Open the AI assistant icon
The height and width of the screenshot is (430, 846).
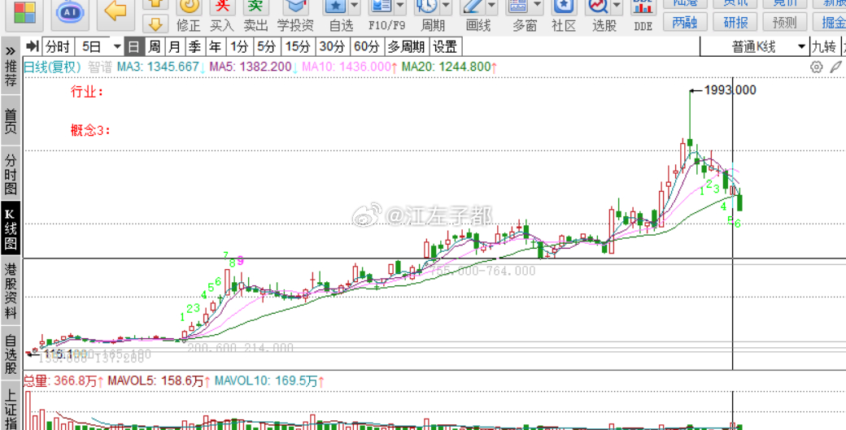click(x=70, y=14)
